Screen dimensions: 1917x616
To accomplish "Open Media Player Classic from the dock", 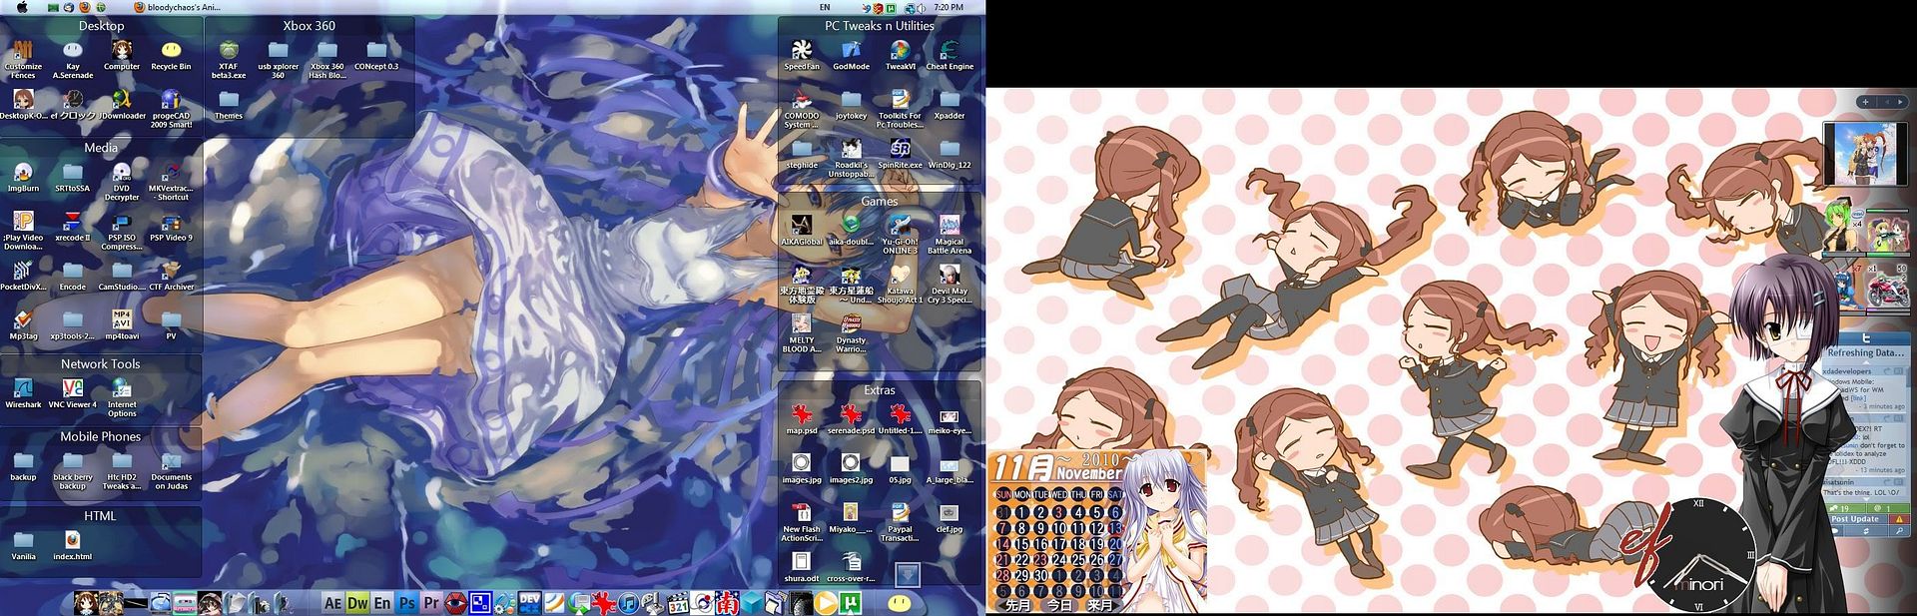I will pyautogui.click(x=677, y=602).
